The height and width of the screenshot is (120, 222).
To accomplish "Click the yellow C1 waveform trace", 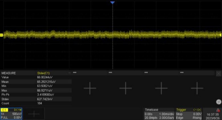I will (x=112, y=35).
